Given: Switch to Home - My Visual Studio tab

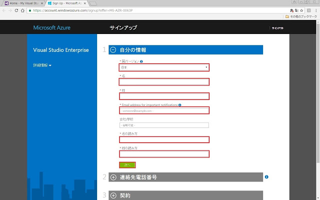Looking at the screenshot, I should tap(23, 3).
